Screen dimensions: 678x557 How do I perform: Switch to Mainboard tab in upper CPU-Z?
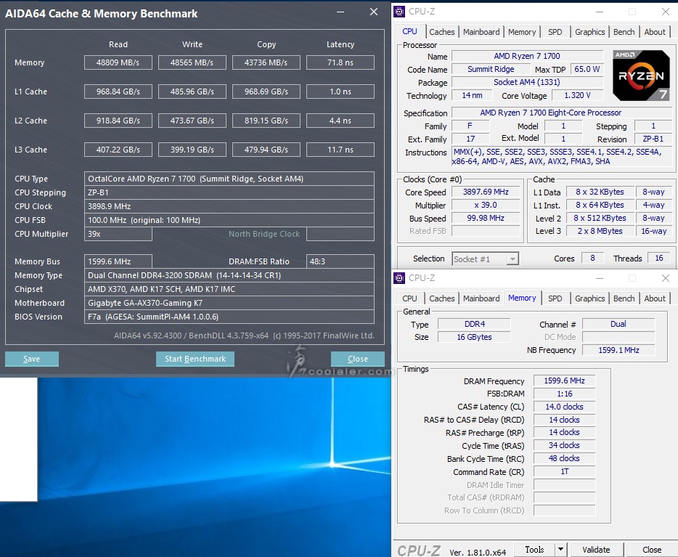click(481, 32)
